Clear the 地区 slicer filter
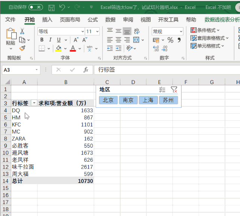The height and width of the screenshot is (216, 240). click(x=174, y=90)
